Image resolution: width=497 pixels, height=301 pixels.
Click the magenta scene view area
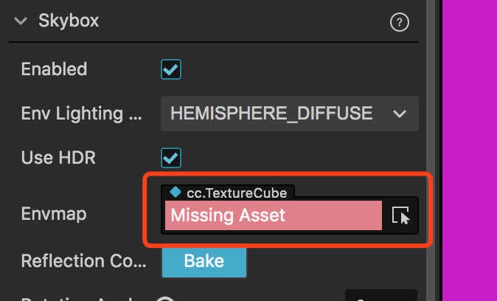[468, 148]
